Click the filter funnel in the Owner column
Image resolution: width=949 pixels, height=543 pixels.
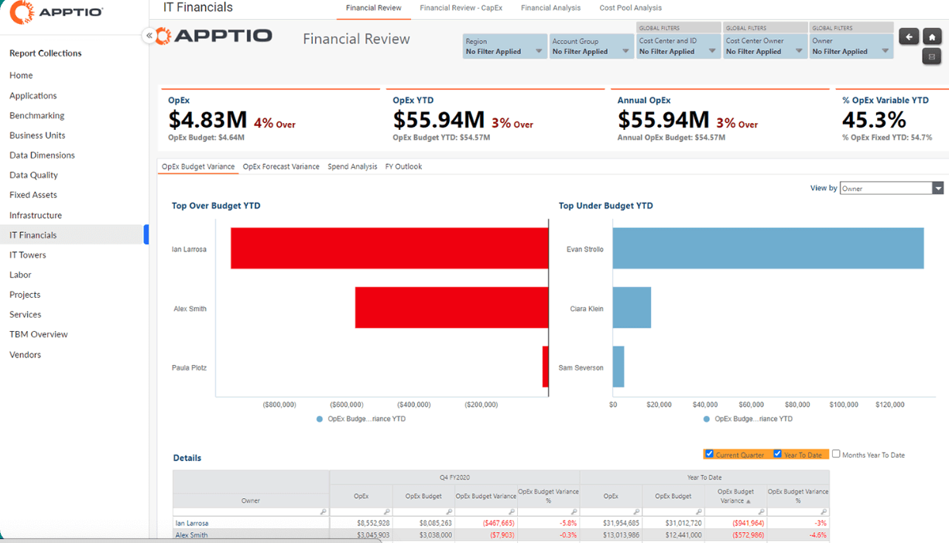324,511
